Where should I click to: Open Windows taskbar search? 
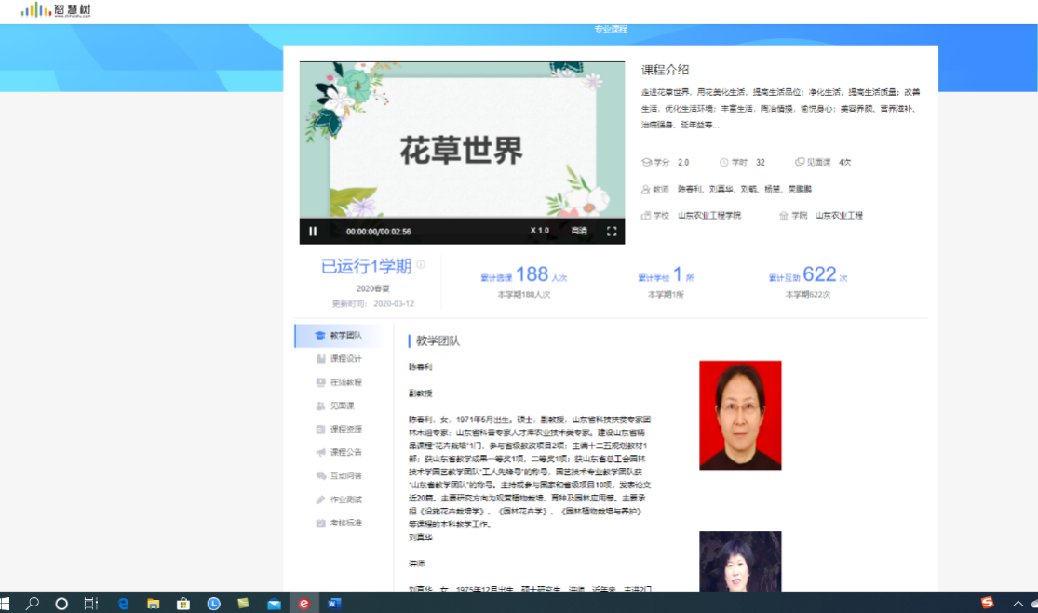(33, 604)
